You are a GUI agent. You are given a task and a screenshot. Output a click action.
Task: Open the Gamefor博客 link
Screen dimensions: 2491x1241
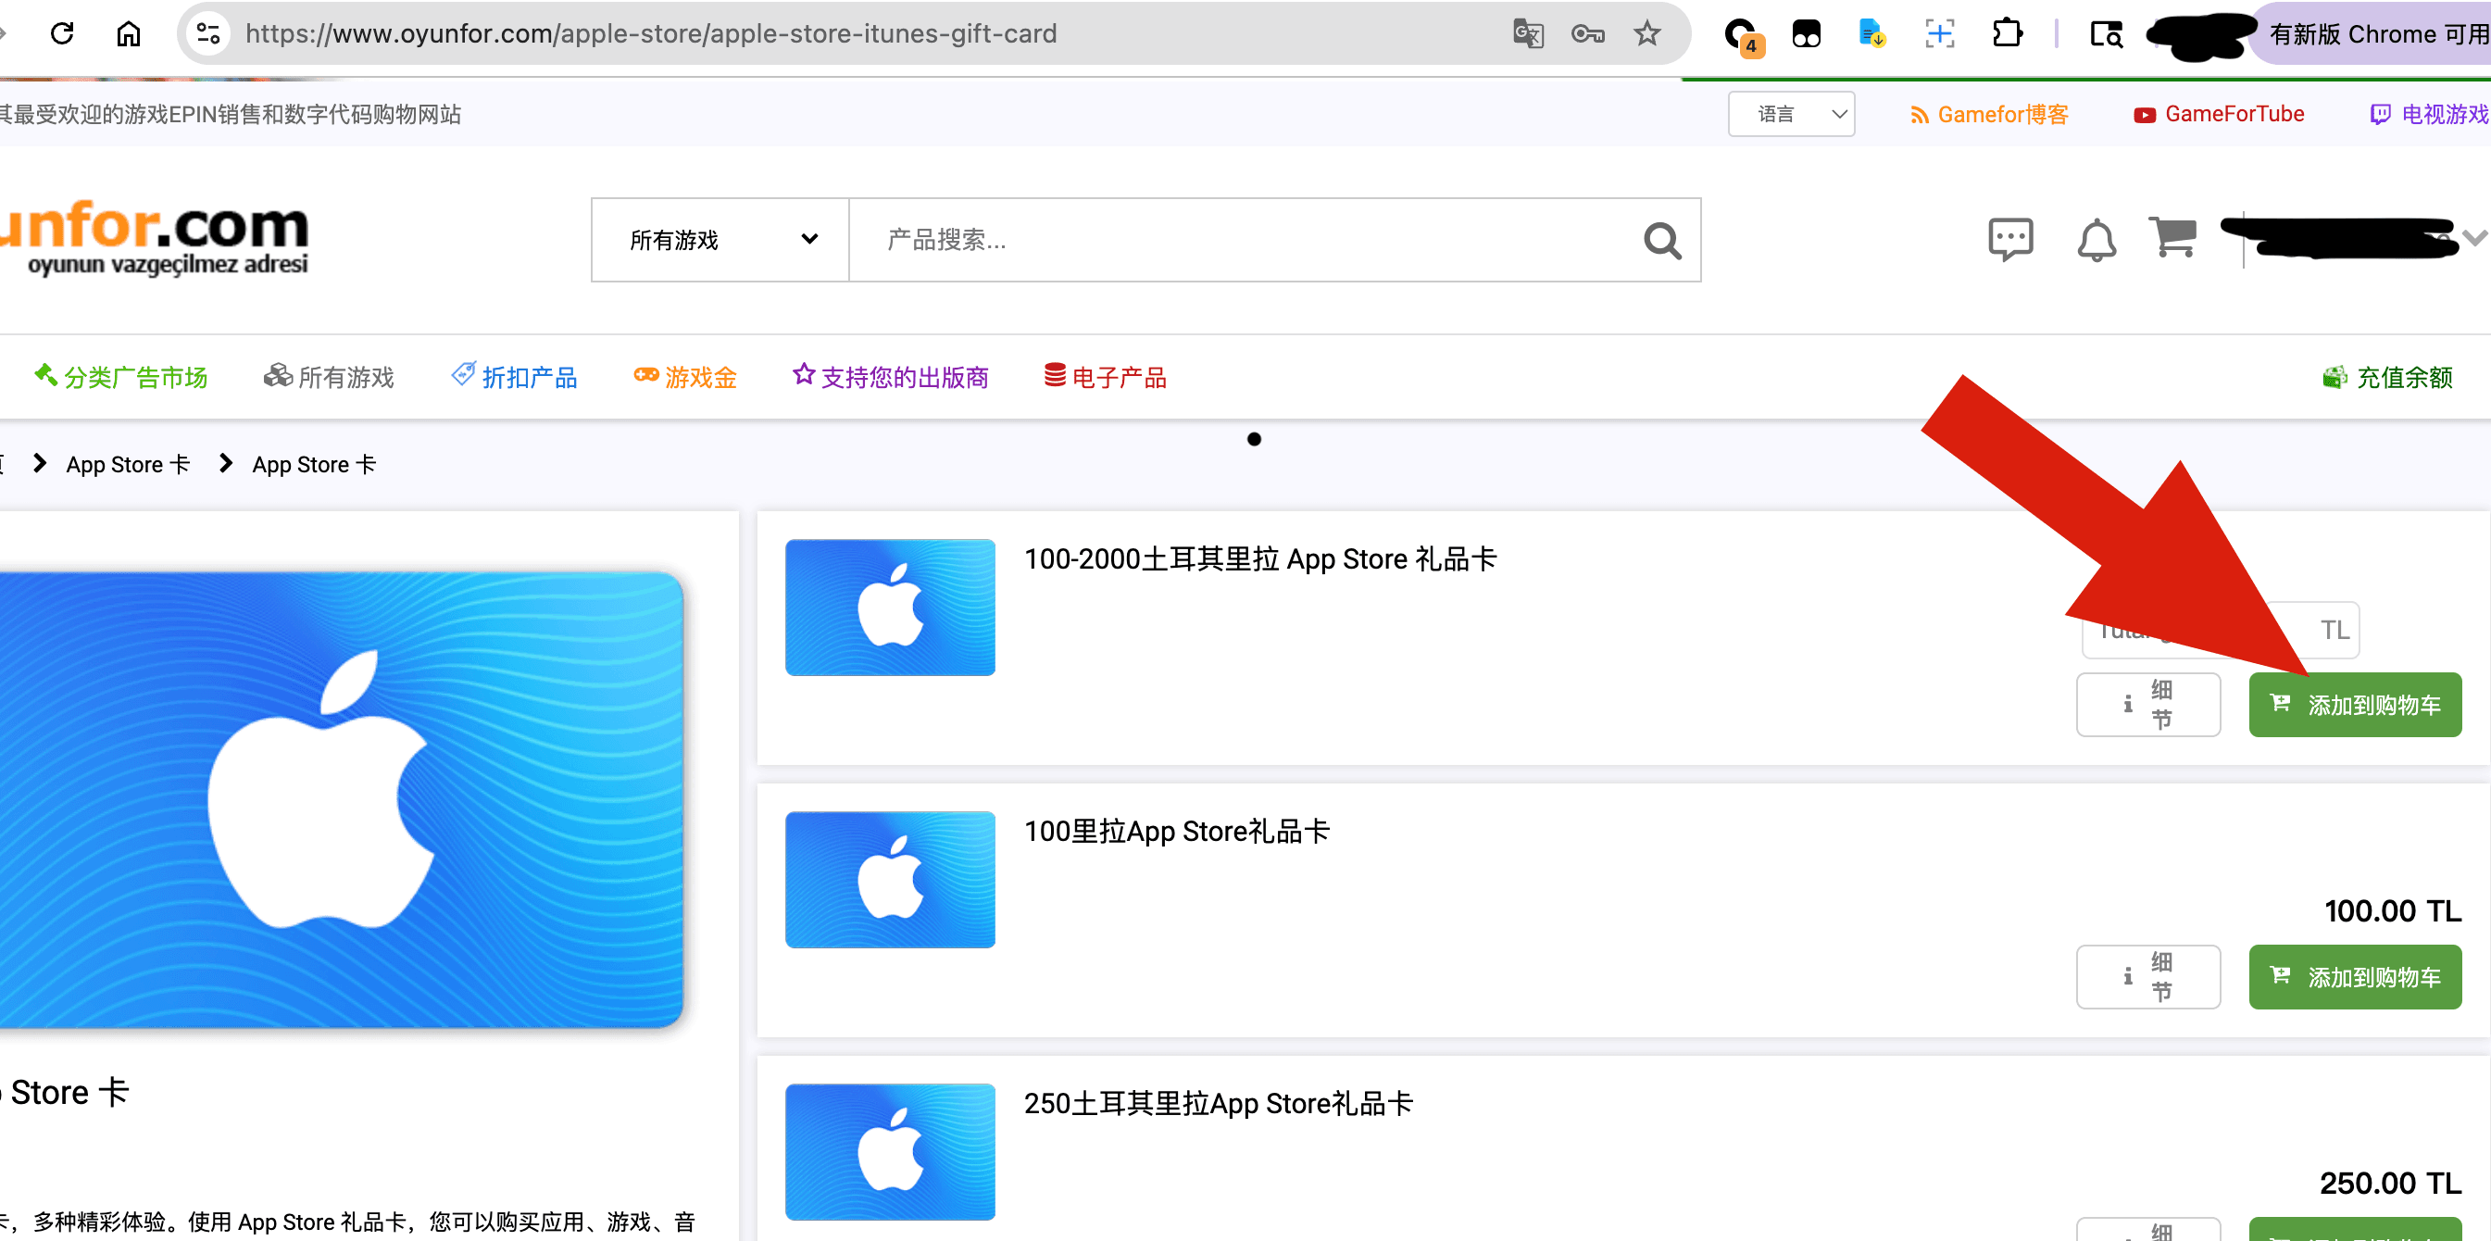coord(1988,114)
